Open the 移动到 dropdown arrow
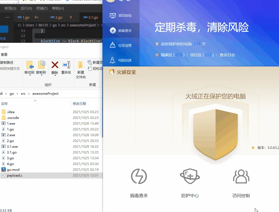The width and height of the screenshot is (279, 212). click(30, 75)
